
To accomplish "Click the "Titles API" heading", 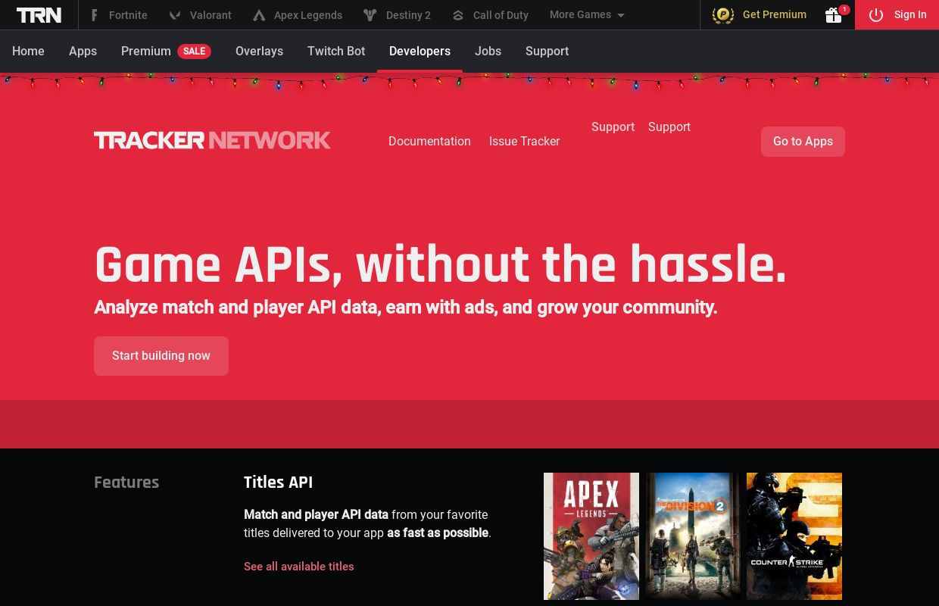I will click(x=278, y=483).
